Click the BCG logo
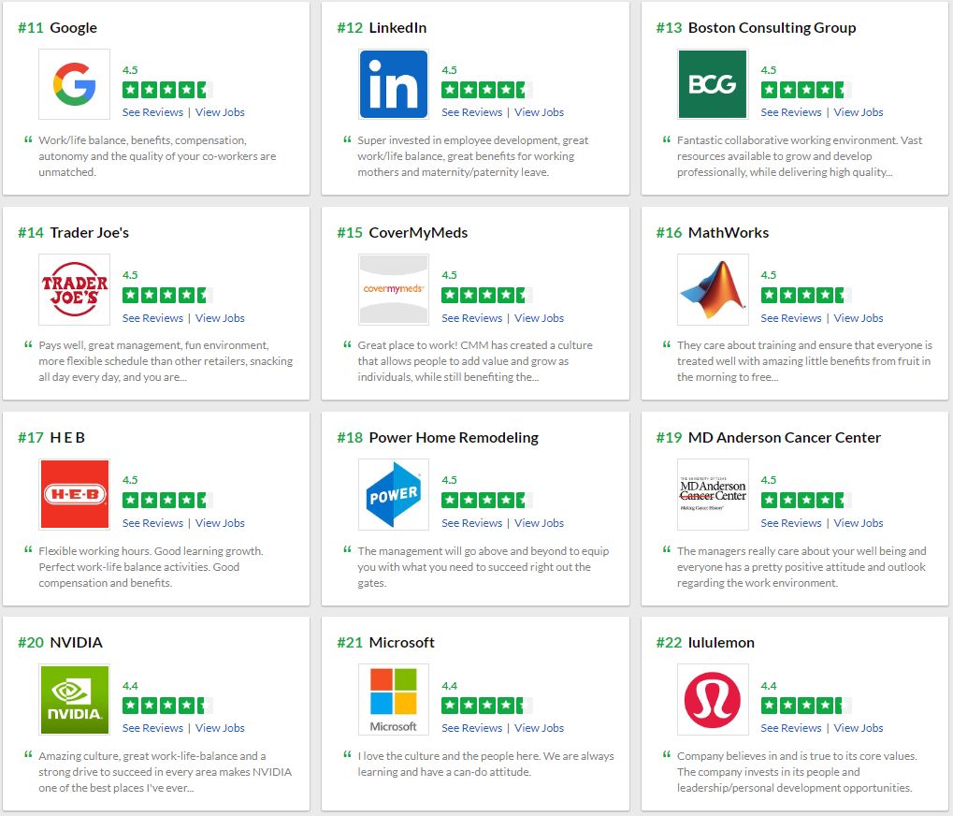The width and height of the screenshot is (953, 816). pos(713,84)
